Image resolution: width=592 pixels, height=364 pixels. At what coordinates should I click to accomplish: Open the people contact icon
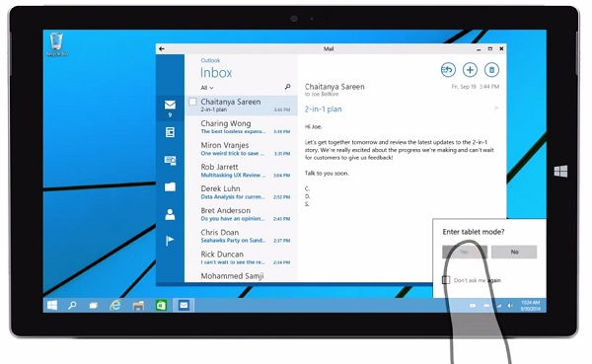tap(170, 214)
